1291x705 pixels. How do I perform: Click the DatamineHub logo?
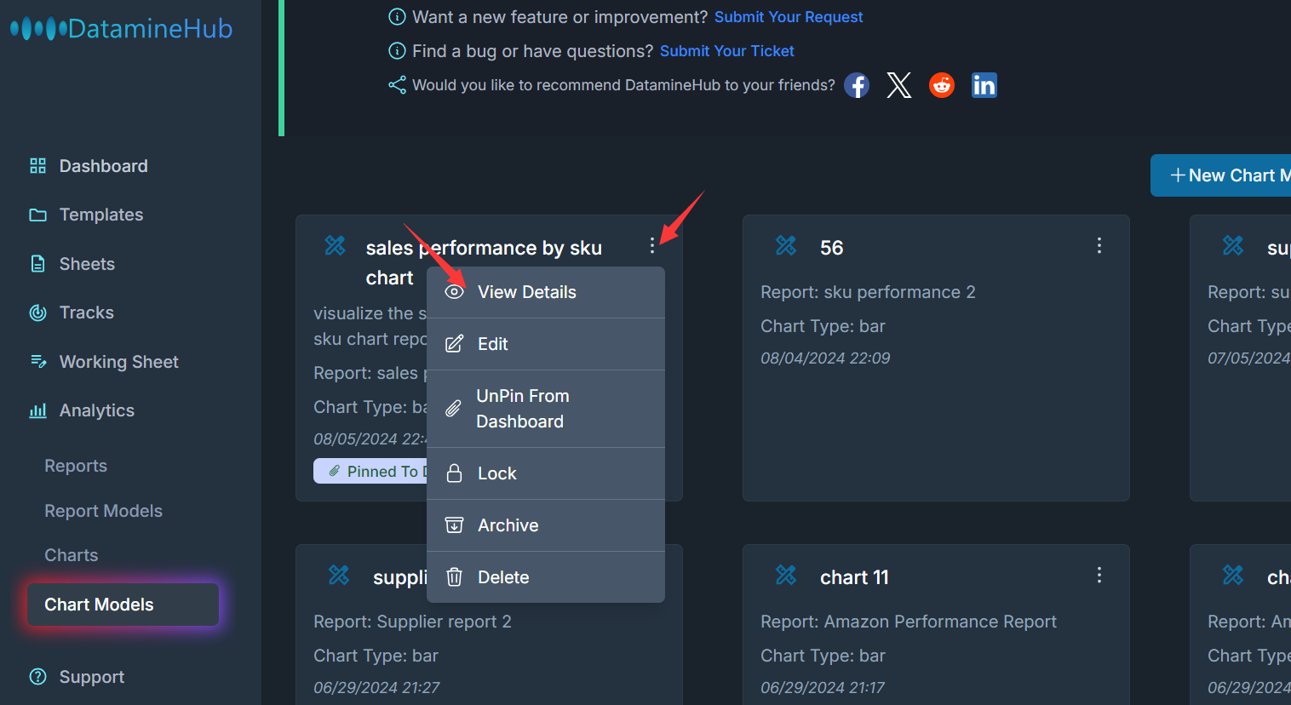point(122,28)
